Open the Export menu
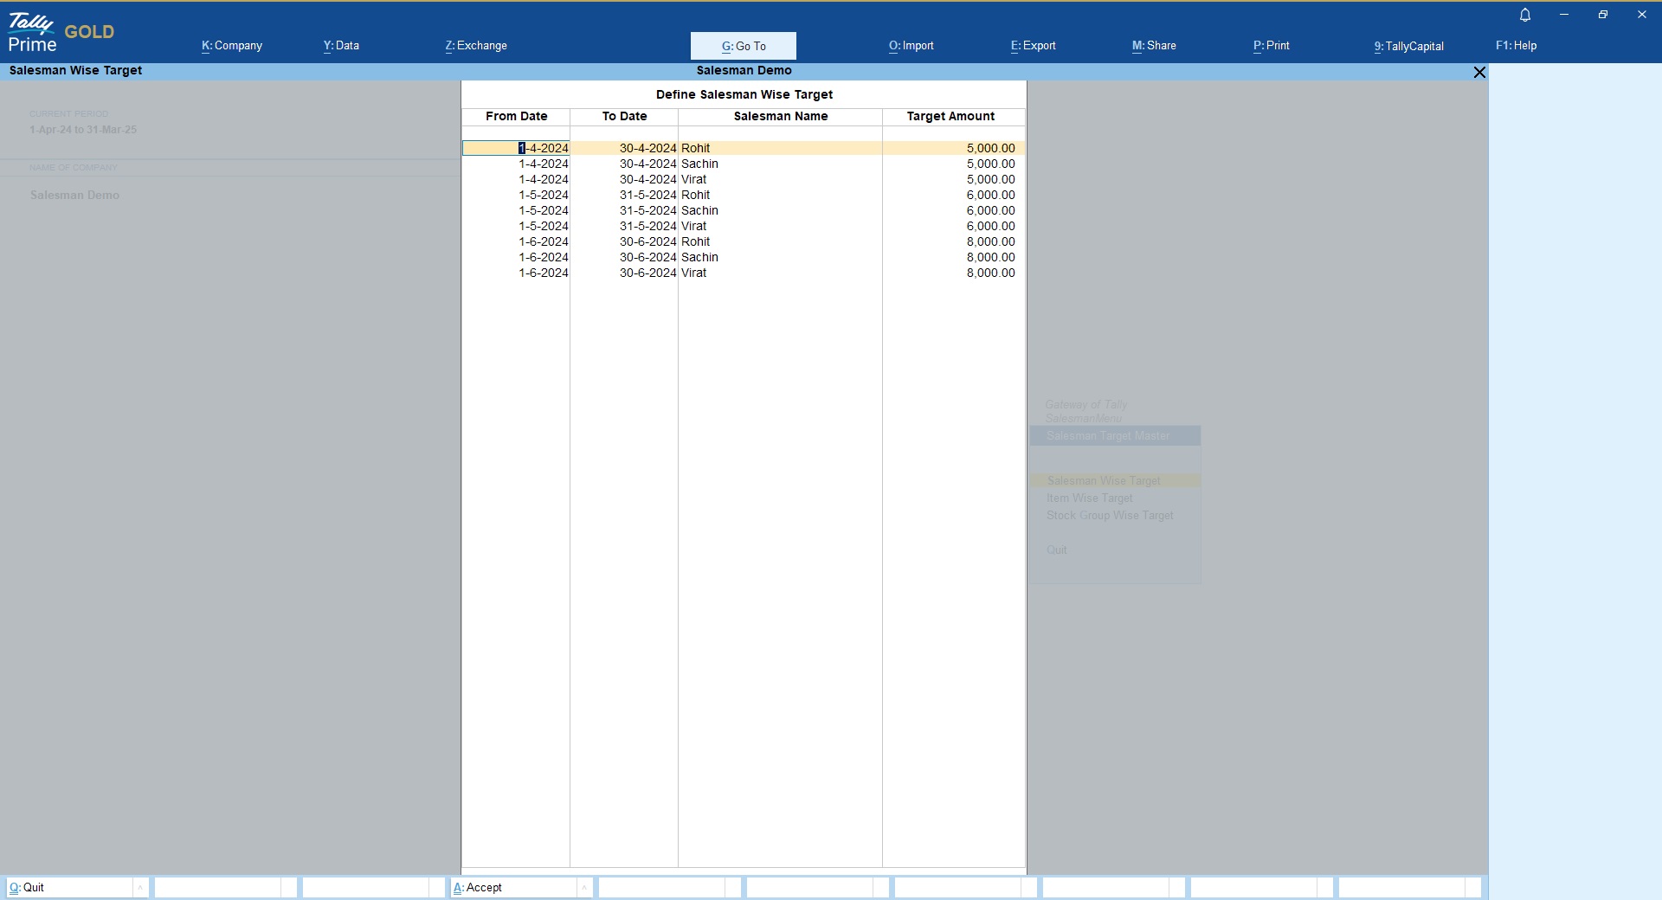 [1033, 46]
